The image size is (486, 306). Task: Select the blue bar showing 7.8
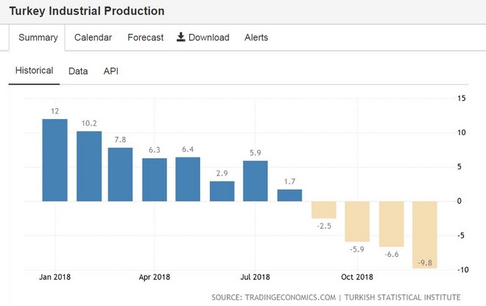click(121, 174)
